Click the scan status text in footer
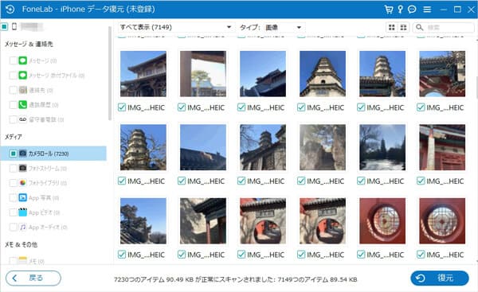The height and width of the screenshot is (292, 478). [235, 279]
